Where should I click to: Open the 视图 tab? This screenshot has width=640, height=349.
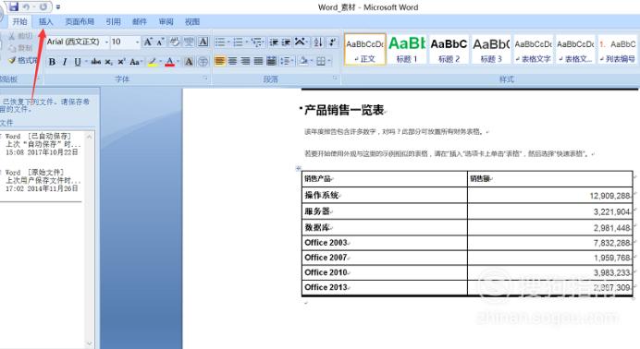pos(191,21)
